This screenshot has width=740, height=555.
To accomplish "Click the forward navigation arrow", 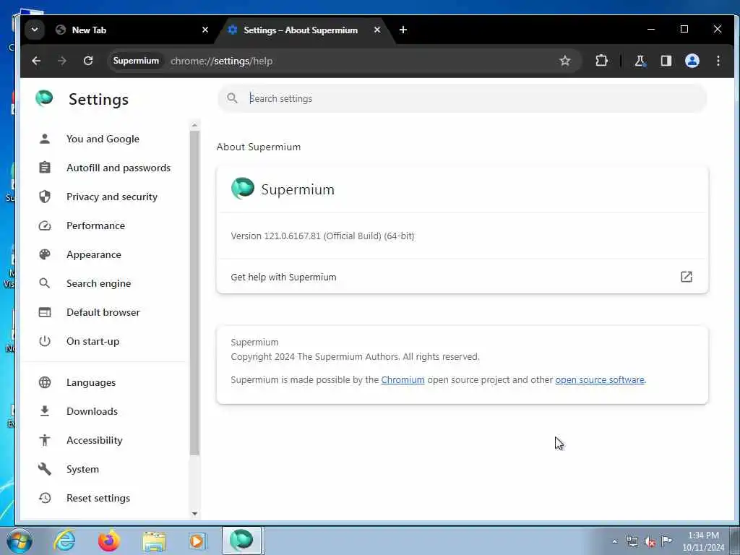I will pyautogui.click(x=62, y=61).
